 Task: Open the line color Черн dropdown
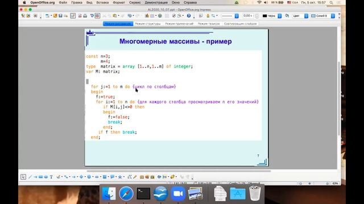pos(280,16)
